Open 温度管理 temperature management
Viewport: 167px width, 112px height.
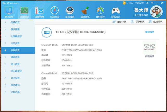tap(39, 12)
